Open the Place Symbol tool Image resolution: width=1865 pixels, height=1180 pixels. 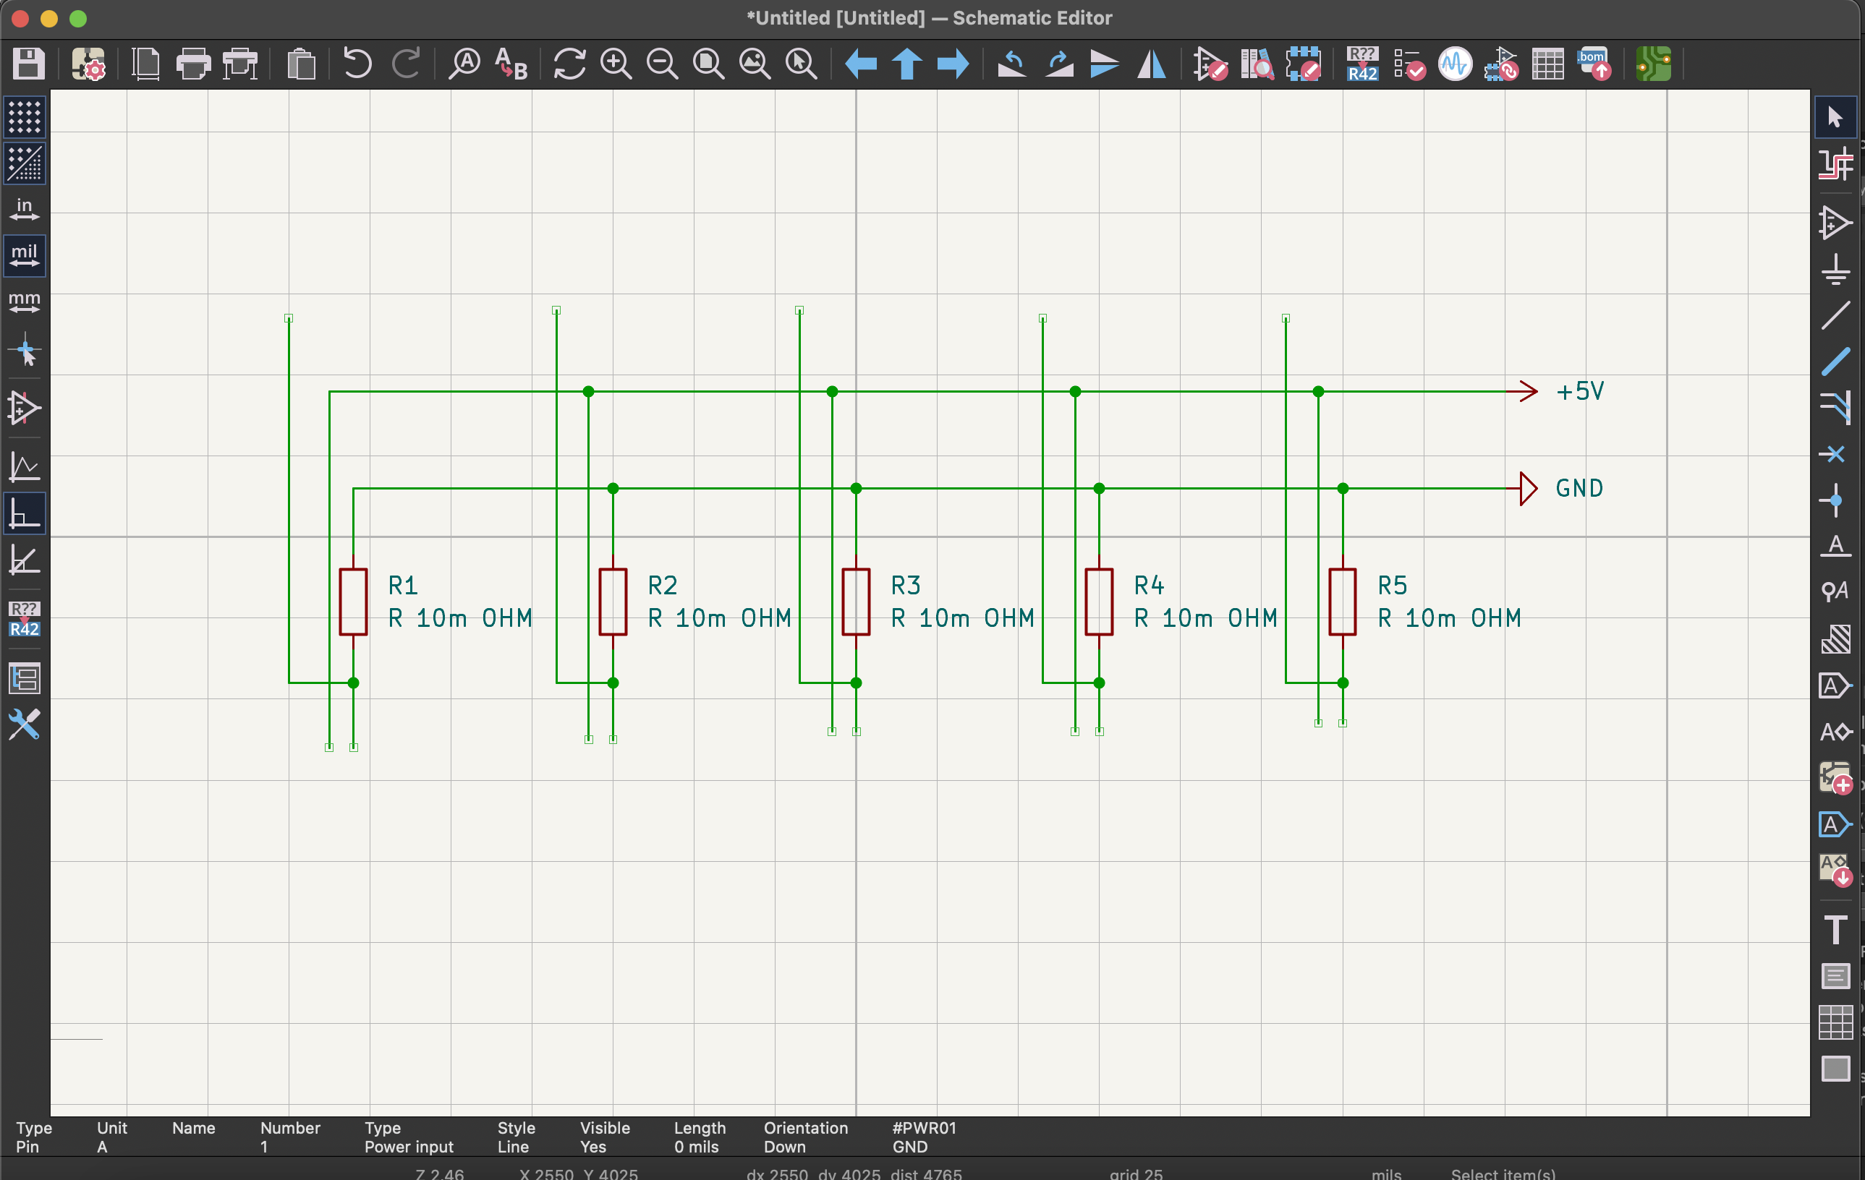1834,223
